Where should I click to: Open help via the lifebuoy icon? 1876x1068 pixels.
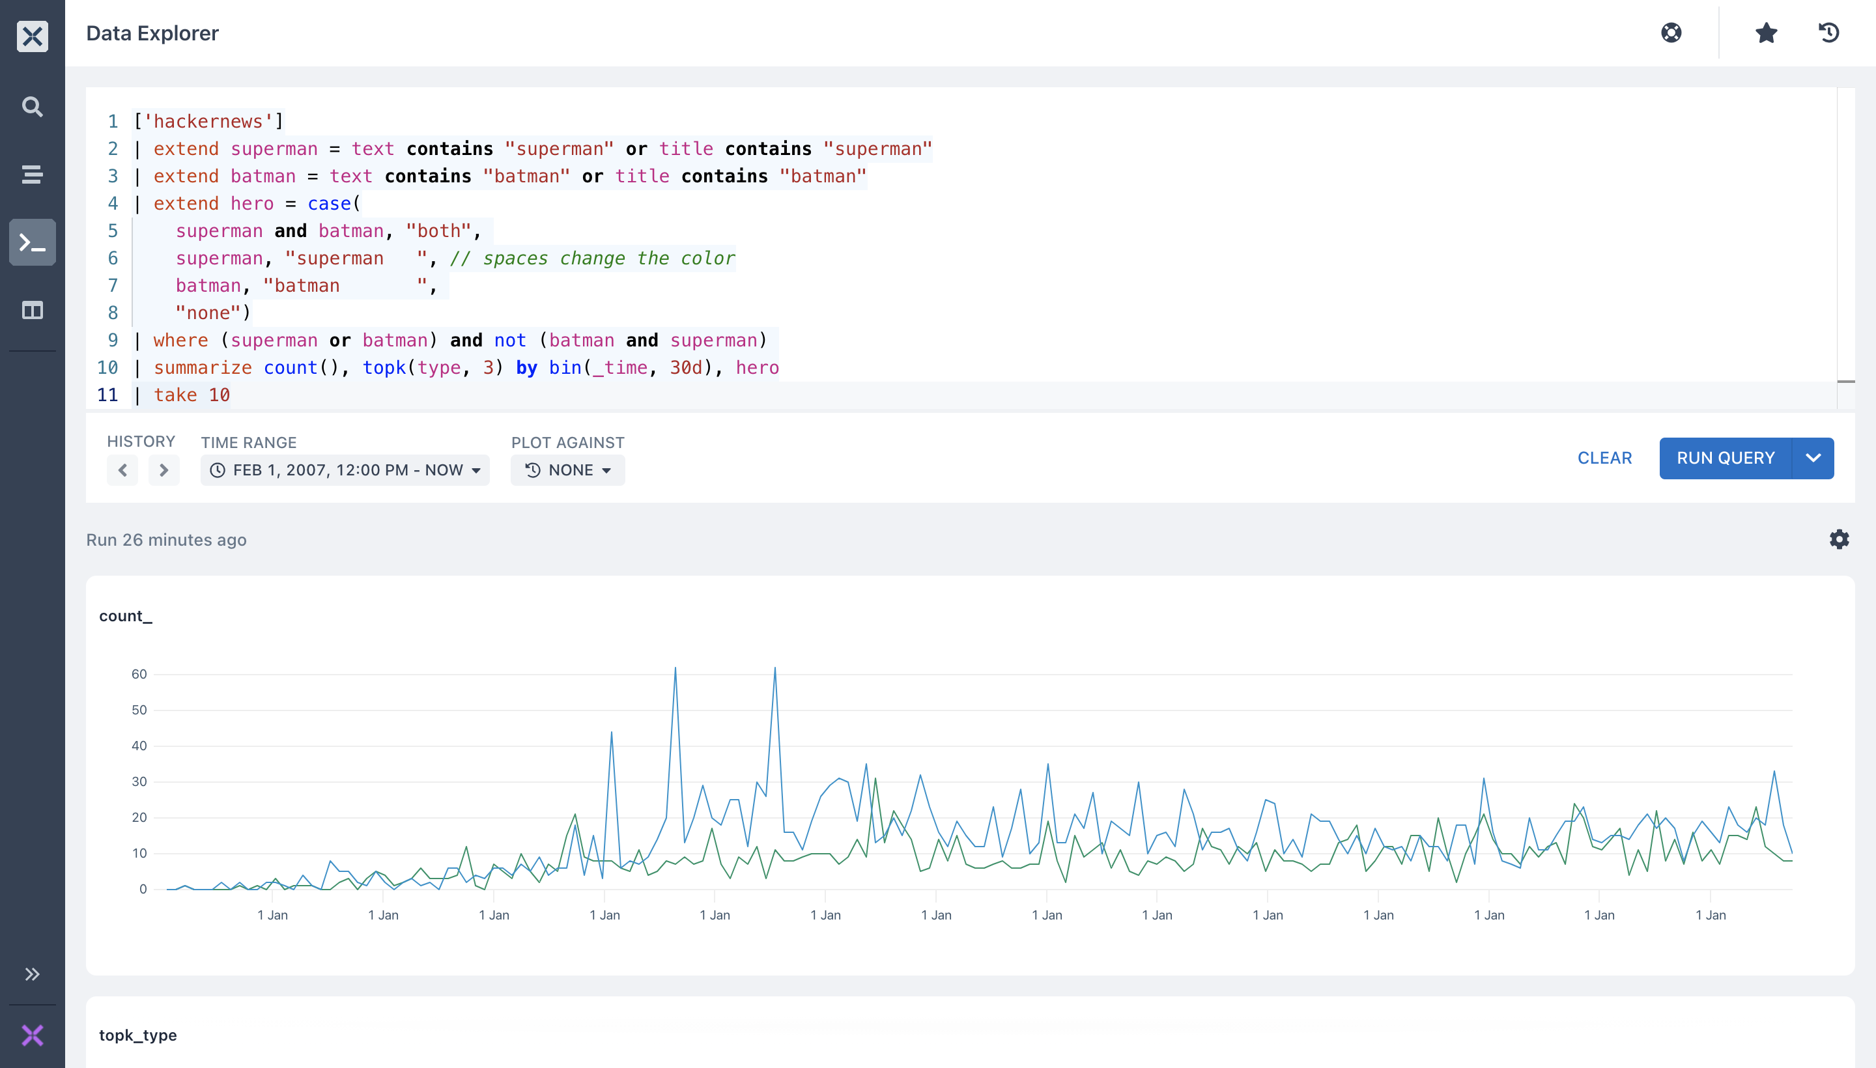[1671, 33]
